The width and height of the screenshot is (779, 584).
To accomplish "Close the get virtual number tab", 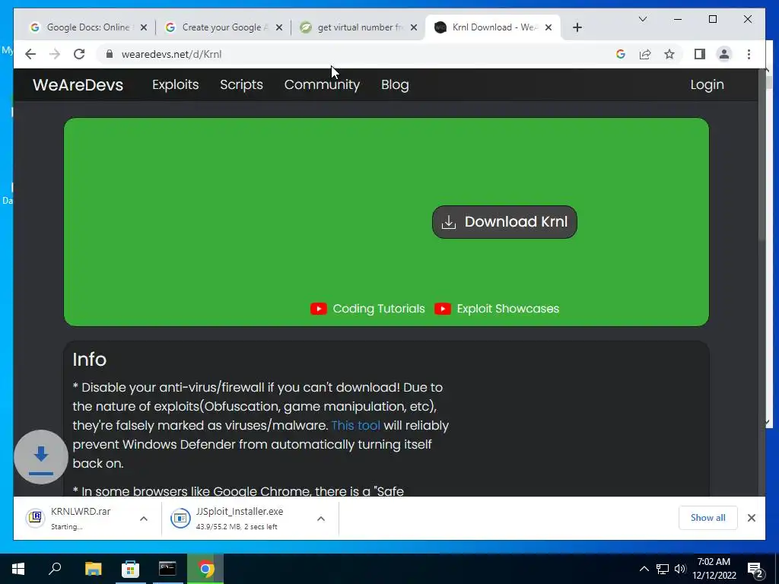I will click(414, 27).
